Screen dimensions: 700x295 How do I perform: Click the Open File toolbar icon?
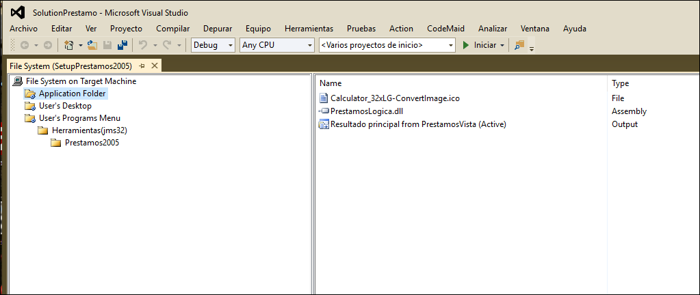click(92, 45)
